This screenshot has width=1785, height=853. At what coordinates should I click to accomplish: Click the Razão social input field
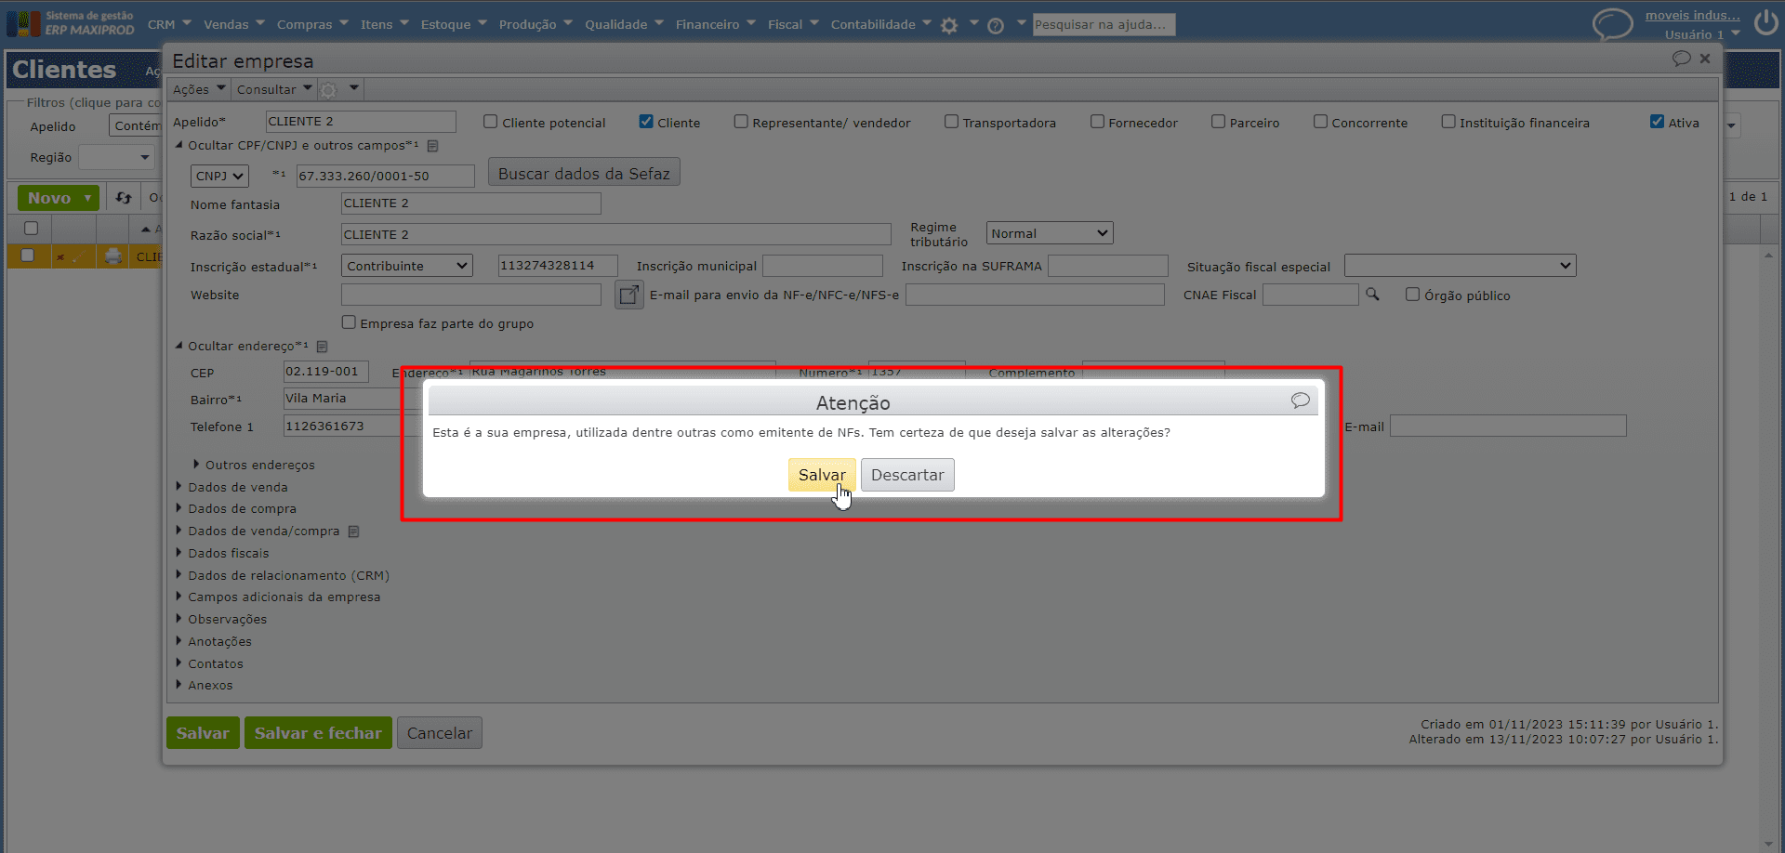[616, 234]
